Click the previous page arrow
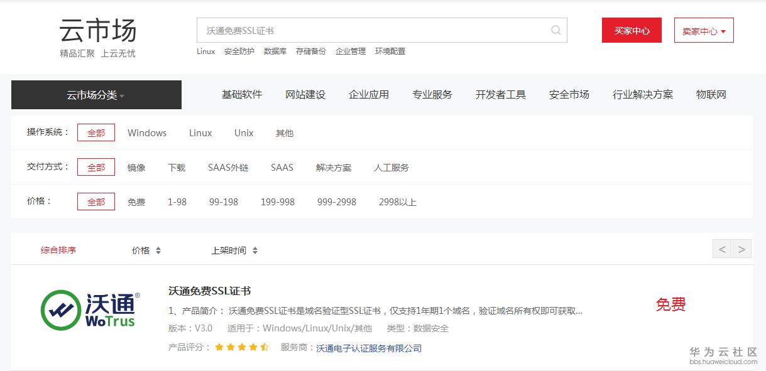The width and height of the screenshot is (766, 371). 721,249
